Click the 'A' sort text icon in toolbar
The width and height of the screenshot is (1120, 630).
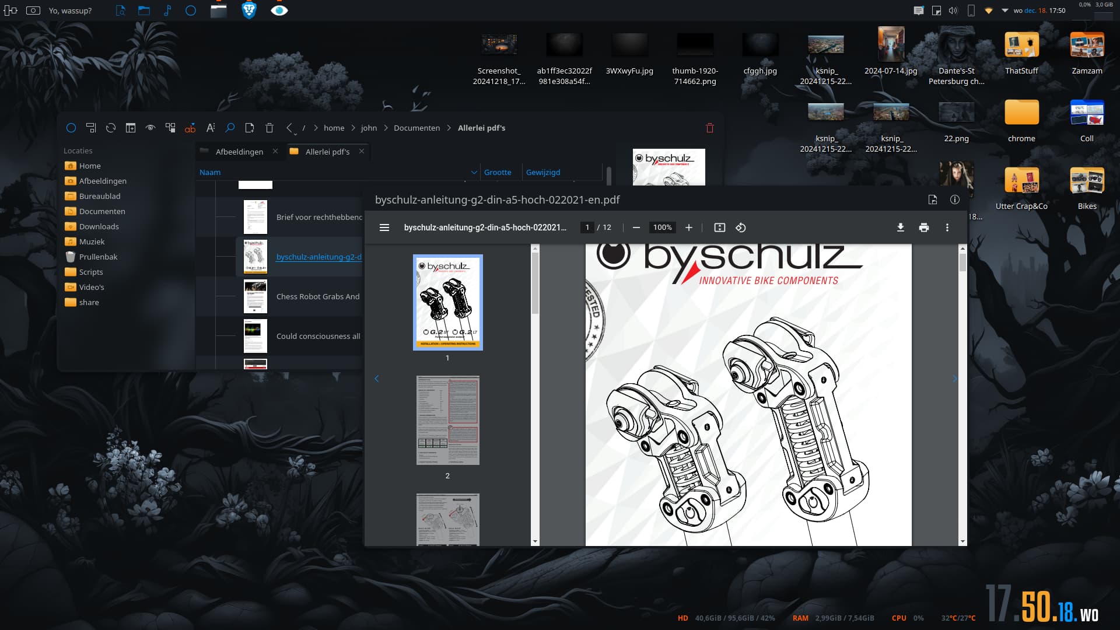(210, 128)
